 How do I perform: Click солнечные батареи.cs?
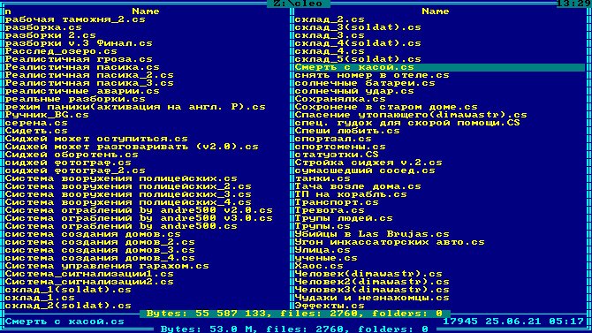(365, 83)
